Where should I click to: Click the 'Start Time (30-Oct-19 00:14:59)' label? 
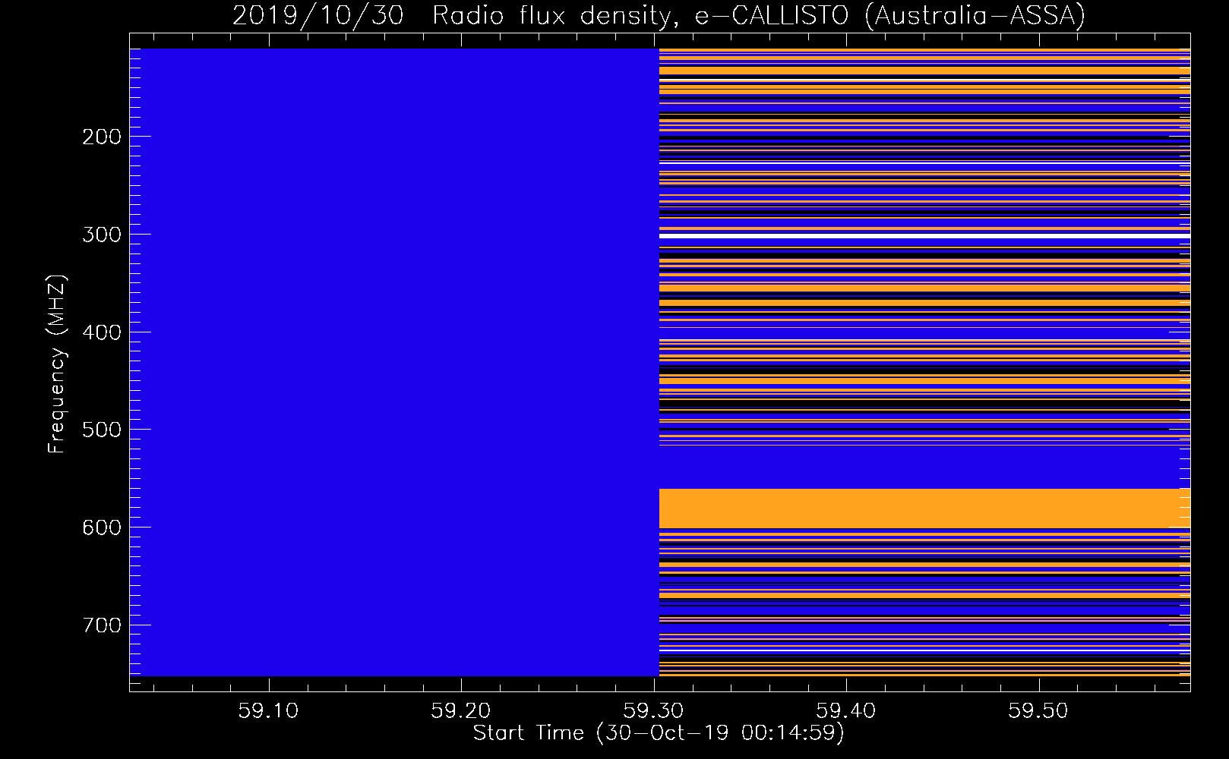click(659, 733)
